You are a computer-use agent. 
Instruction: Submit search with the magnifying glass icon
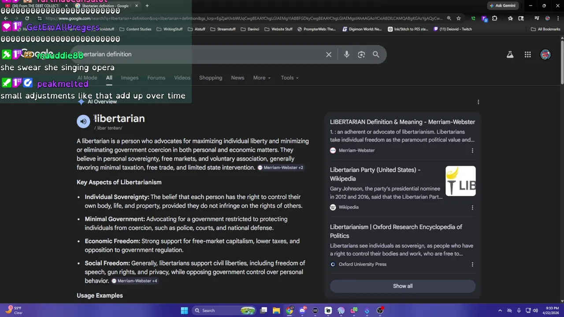[x=376, y=55]
